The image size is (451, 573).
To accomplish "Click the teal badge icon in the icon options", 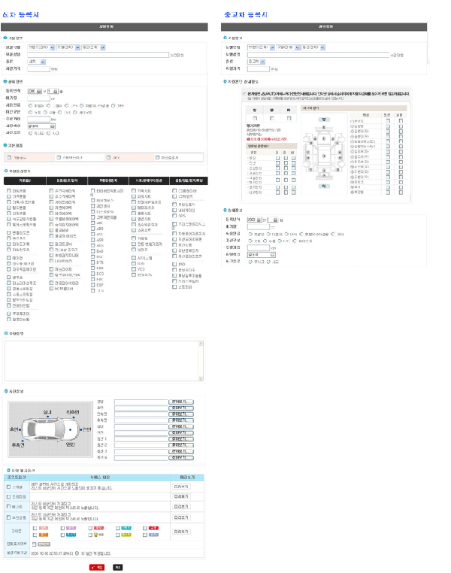I will pyautogui.click(x=126, y=528).
